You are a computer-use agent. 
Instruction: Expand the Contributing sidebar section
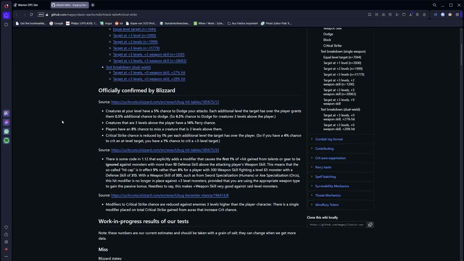click(324, 149)
